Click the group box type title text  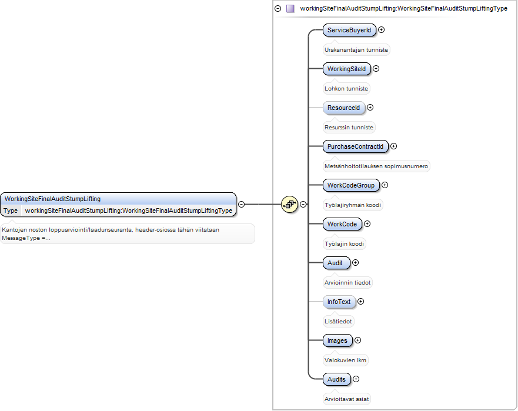(404, 9)
